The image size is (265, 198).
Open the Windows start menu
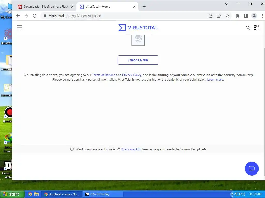click(12, 194)
